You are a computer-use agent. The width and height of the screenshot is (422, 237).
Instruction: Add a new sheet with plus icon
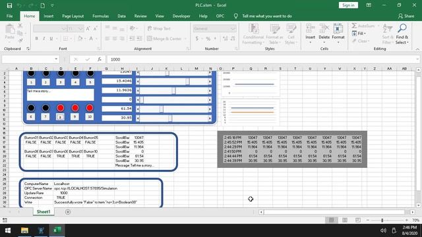point(68,212)
